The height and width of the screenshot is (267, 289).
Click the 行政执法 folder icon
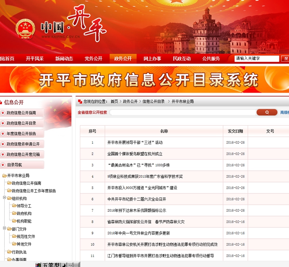(x=9, y=252)
